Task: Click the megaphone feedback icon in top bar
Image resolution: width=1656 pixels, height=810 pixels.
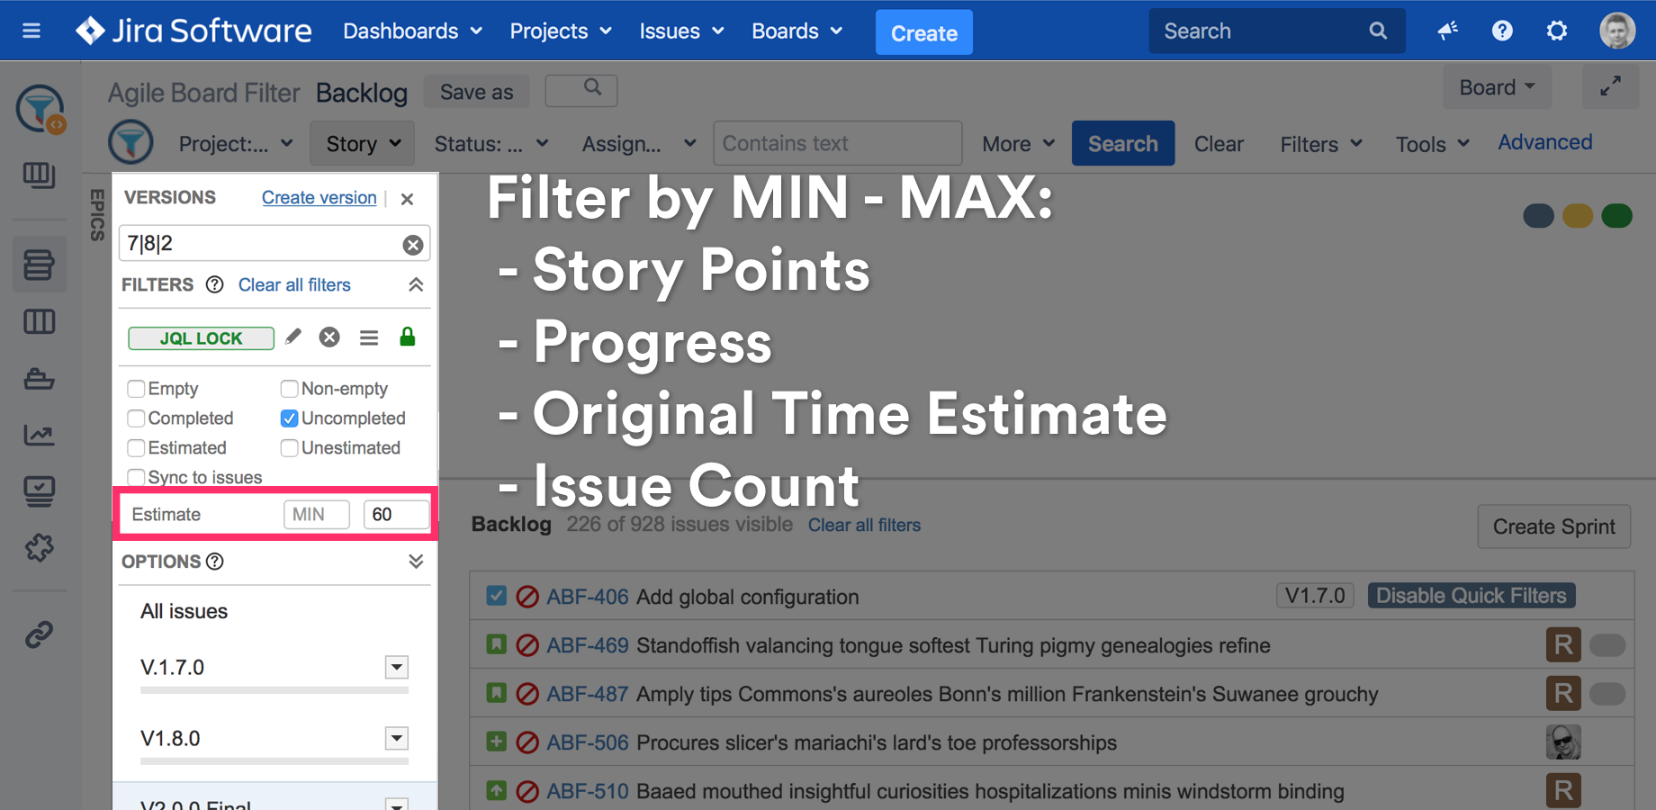Action: pos(1447,31)
